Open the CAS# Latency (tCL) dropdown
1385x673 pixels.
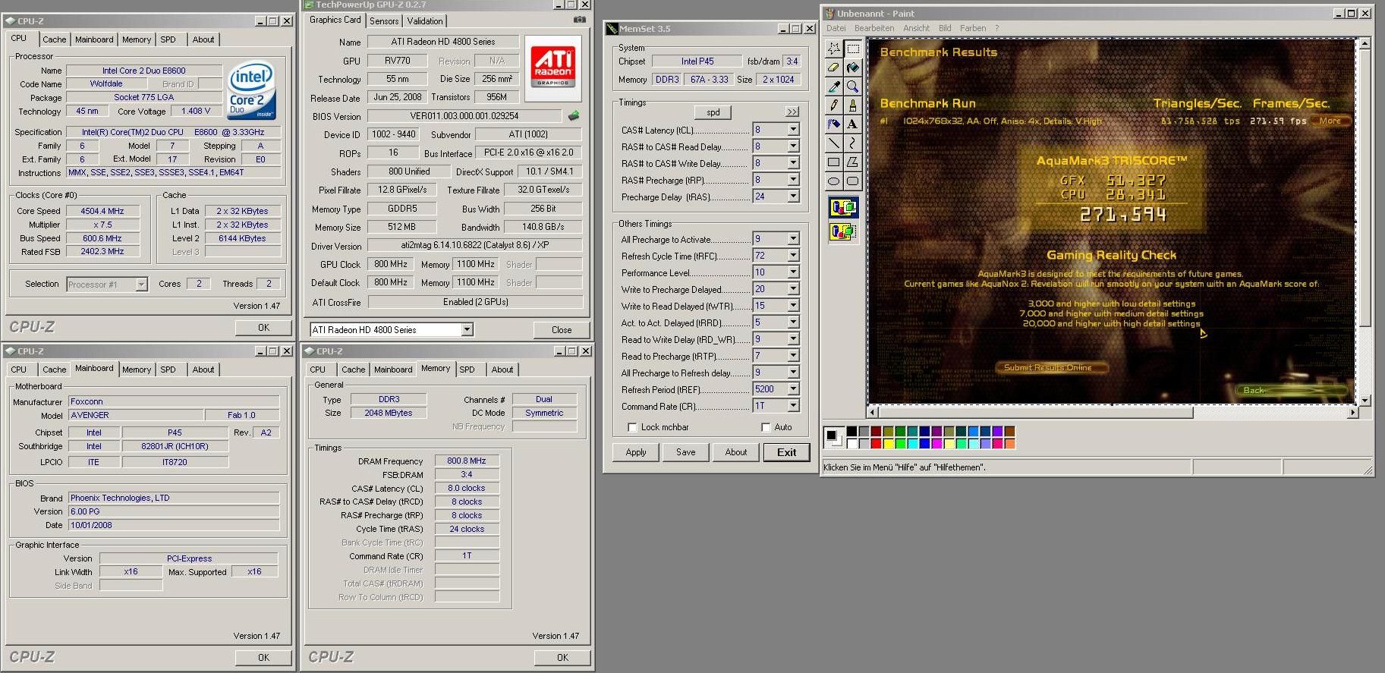pos(793,130)
